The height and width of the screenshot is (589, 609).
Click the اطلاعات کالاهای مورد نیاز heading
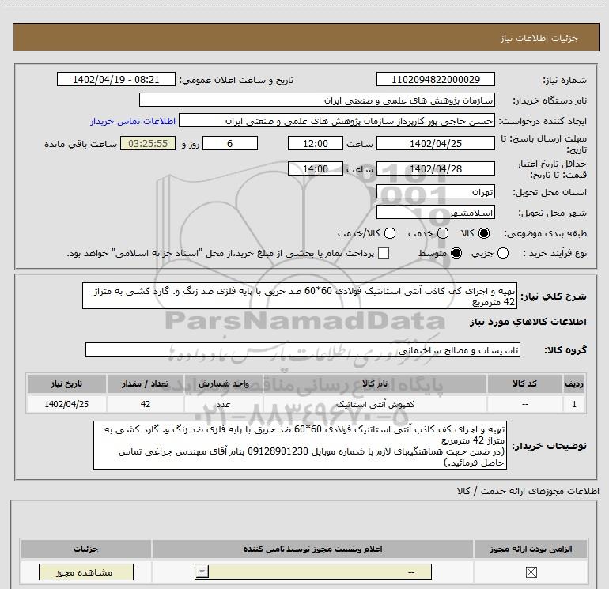[x=528, y=322]
